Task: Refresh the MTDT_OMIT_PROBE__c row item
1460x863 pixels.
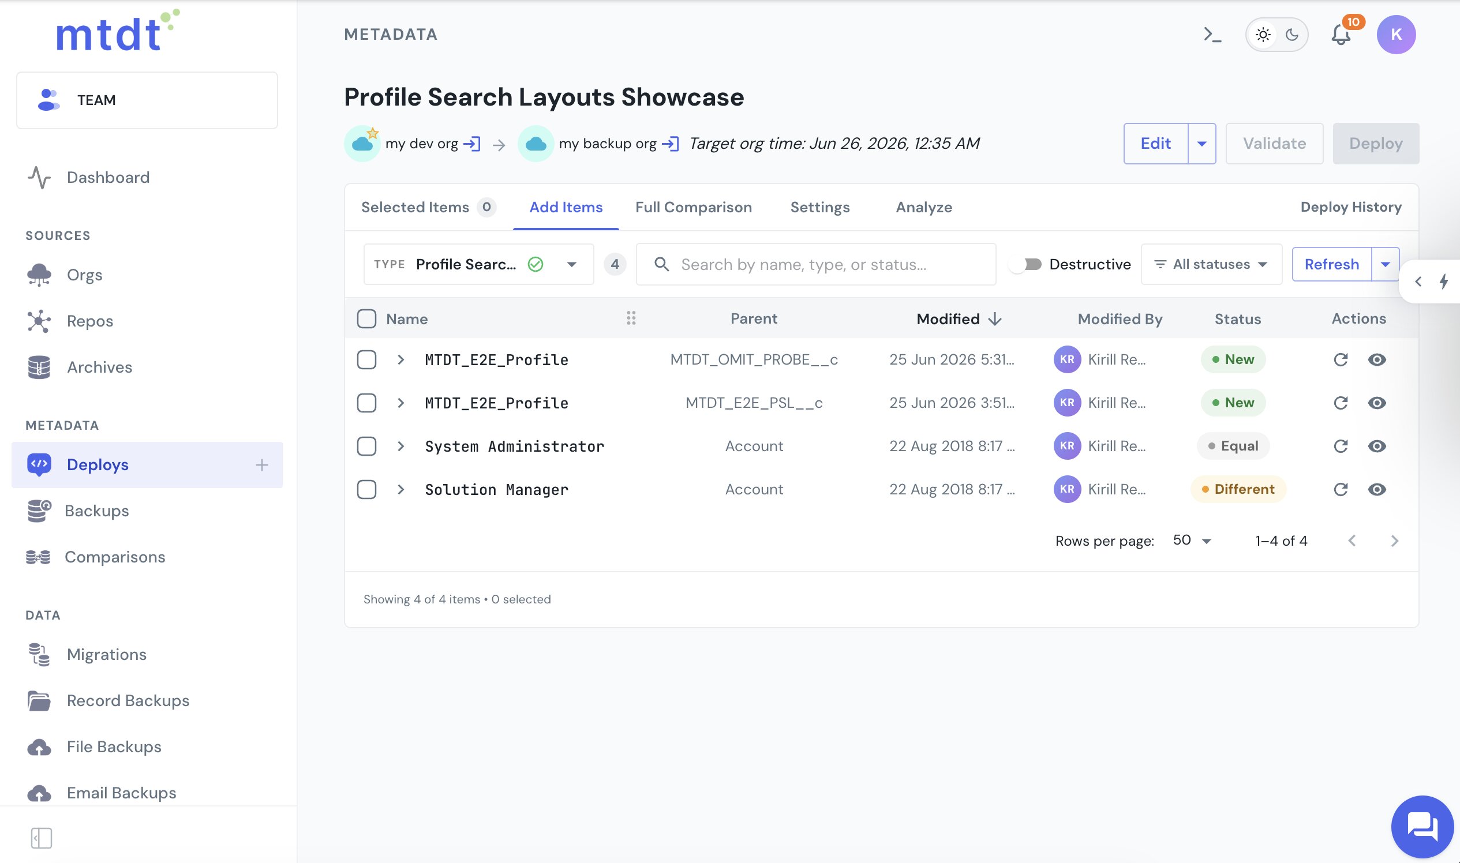Action: 1340,359
